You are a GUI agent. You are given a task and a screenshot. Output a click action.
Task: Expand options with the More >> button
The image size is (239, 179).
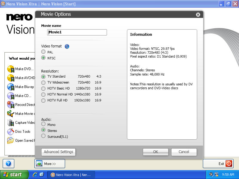coord(50,163)
